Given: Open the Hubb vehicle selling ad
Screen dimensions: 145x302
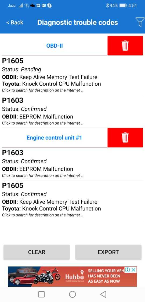Looking at the screenshot, I should [73, 276].
